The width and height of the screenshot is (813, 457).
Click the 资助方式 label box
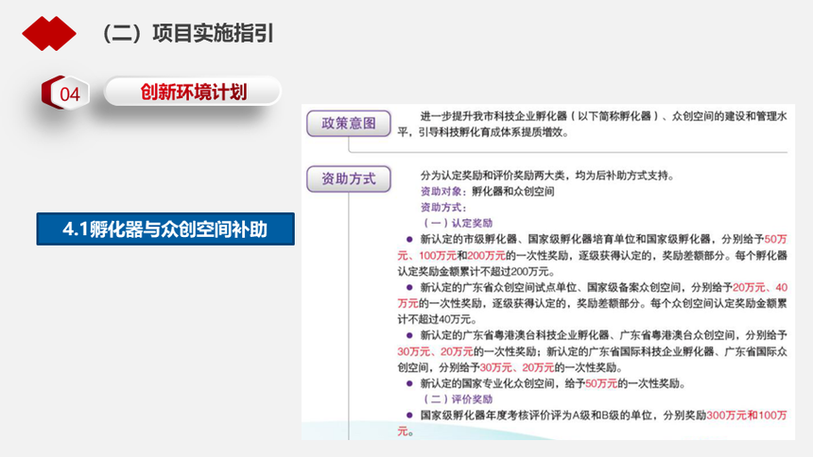coord(349,178)
